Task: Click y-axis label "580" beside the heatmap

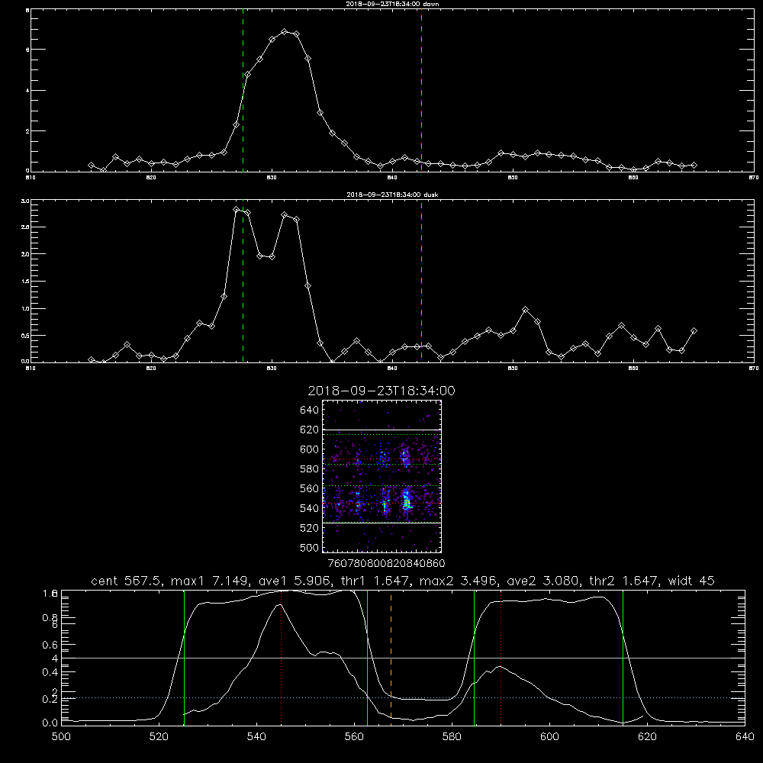Action: (310, 468)
